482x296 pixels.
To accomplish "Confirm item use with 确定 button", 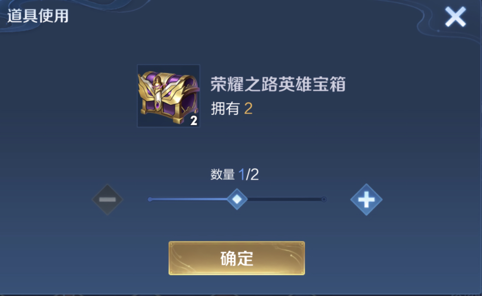I will [x=236, y=258].
